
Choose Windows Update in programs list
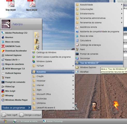53,61
